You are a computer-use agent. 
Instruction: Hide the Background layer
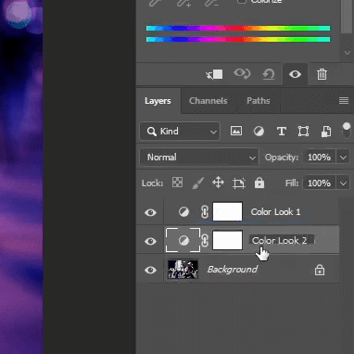(x=150, y=270)
